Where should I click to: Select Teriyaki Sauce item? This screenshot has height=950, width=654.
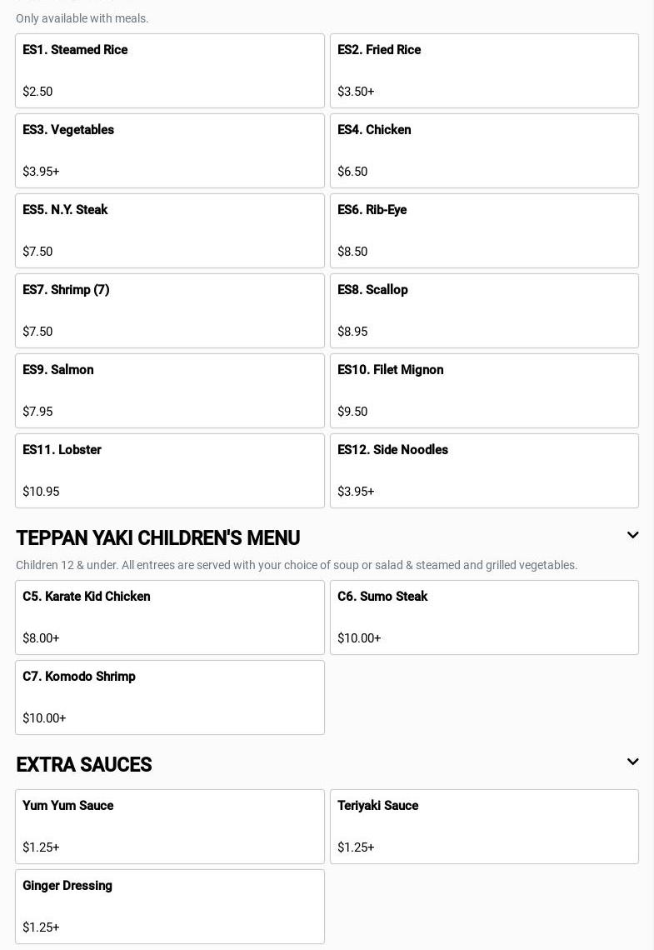484,827
